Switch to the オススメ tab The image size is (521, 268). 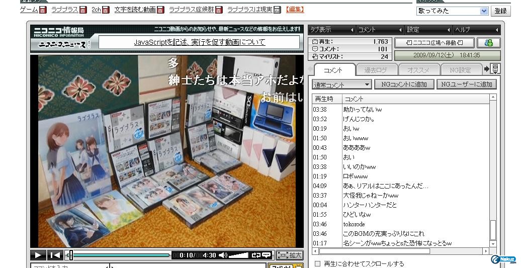click(x=418, y=70)
